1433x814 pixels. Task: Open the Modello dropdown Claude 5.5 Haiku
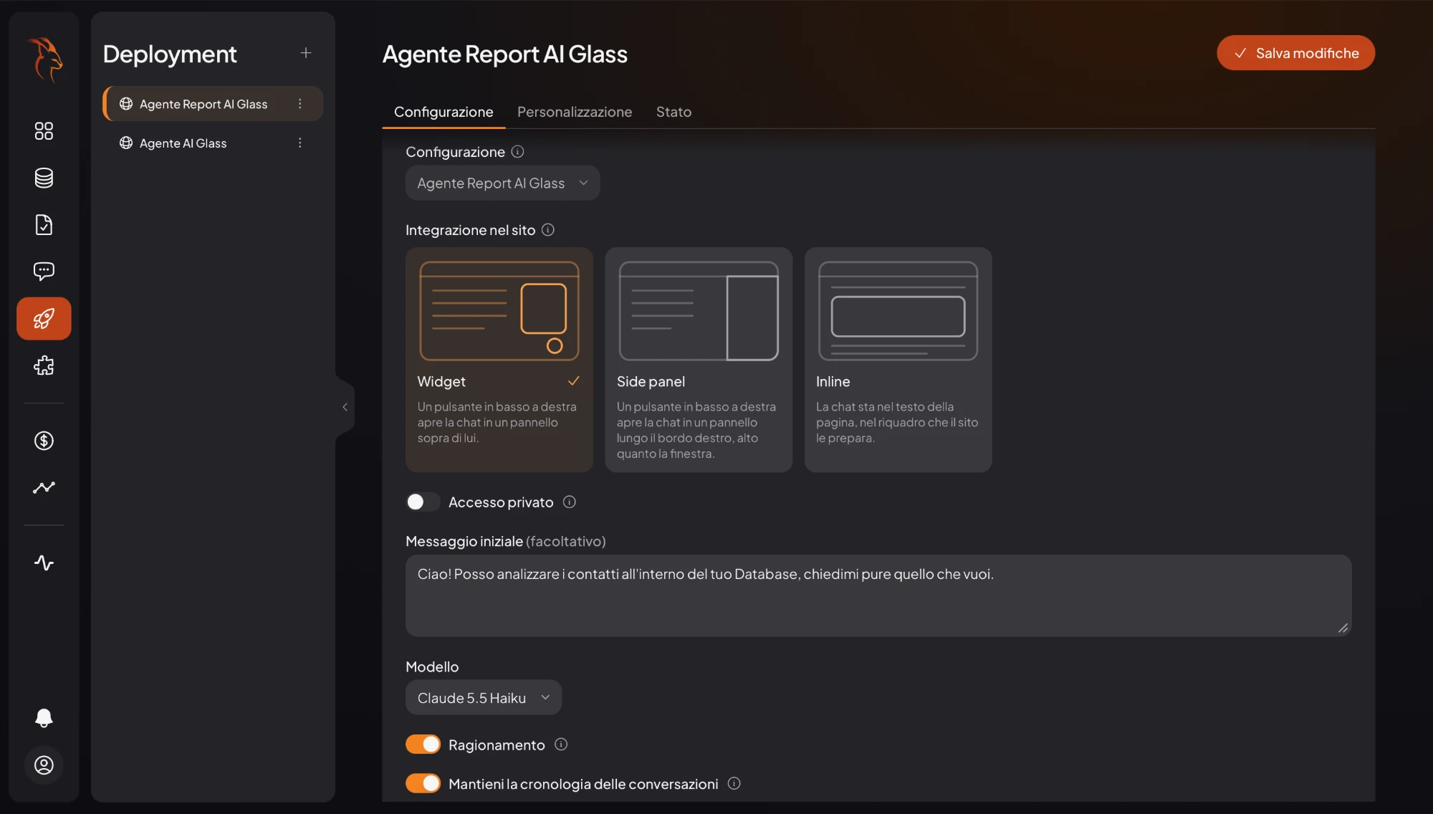[484, 698]
